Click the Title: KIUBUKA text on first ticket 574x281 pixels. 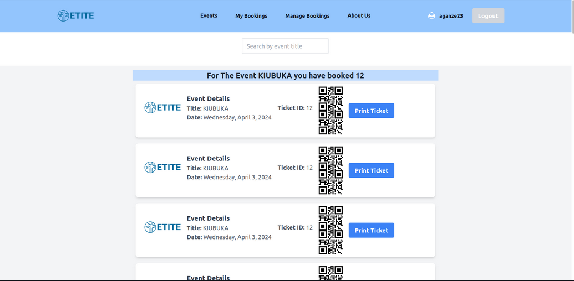(x=207, y=108)
